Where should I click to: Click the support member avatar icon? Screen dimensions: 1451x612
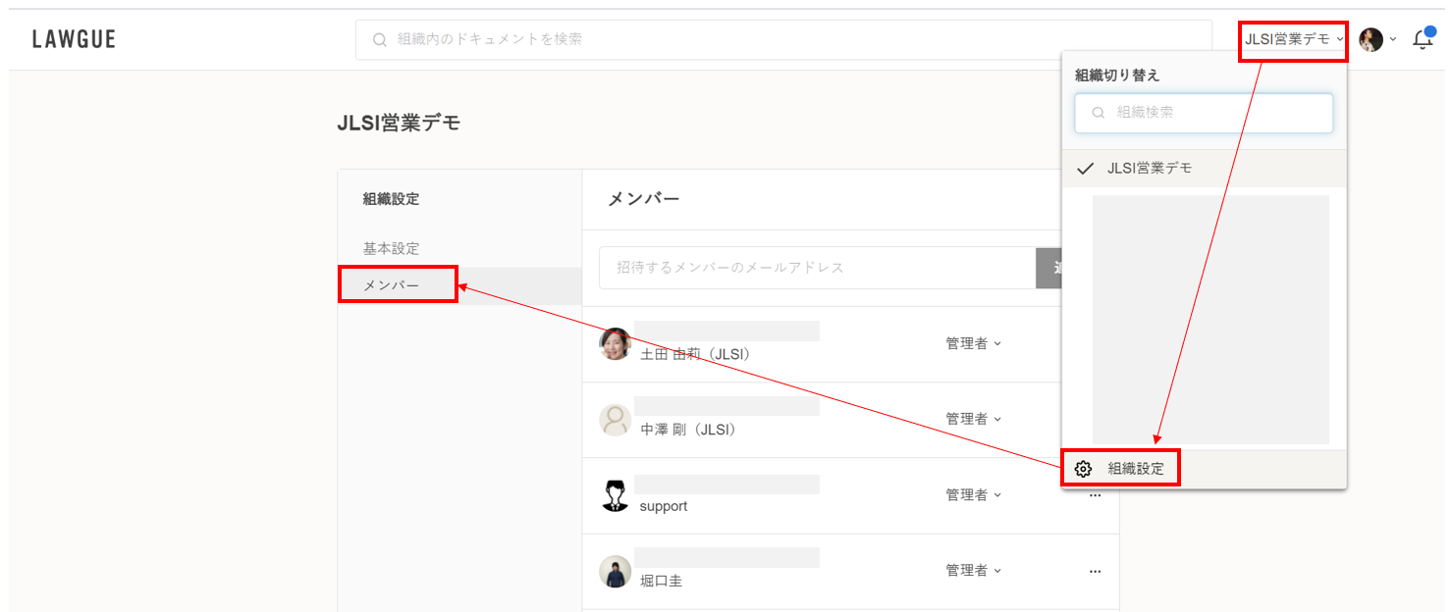pos(615,495)
